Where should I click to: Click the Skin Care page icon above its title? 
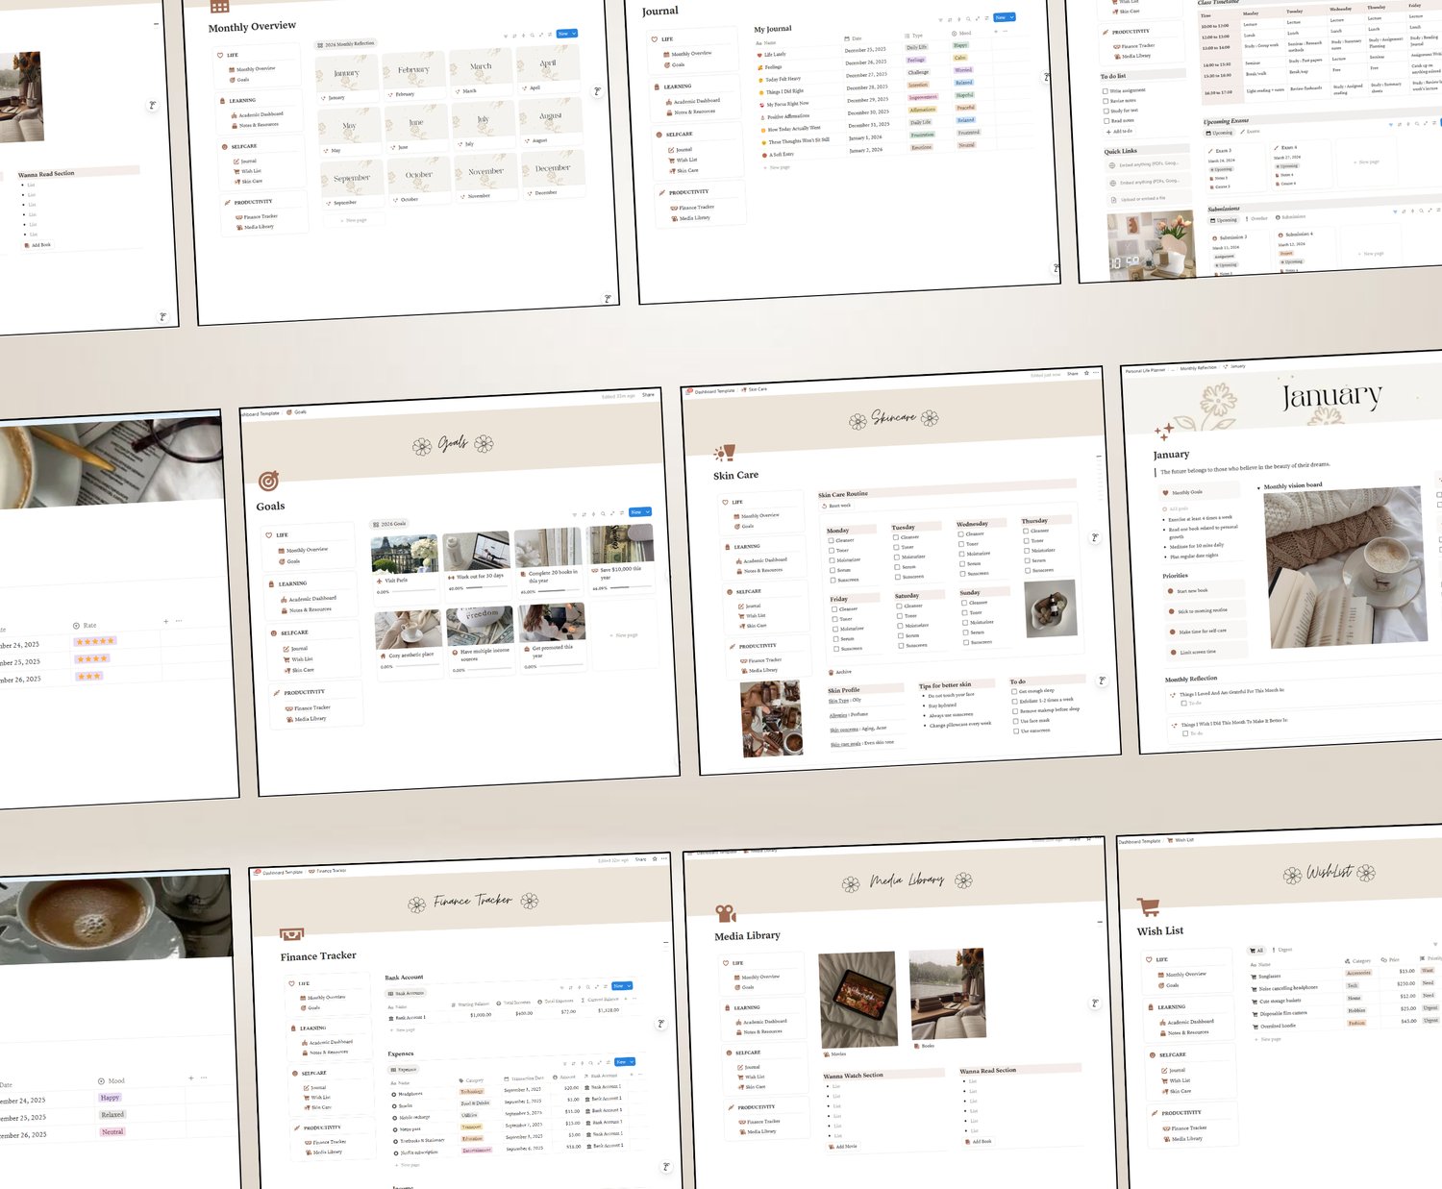tap(724, 453)
